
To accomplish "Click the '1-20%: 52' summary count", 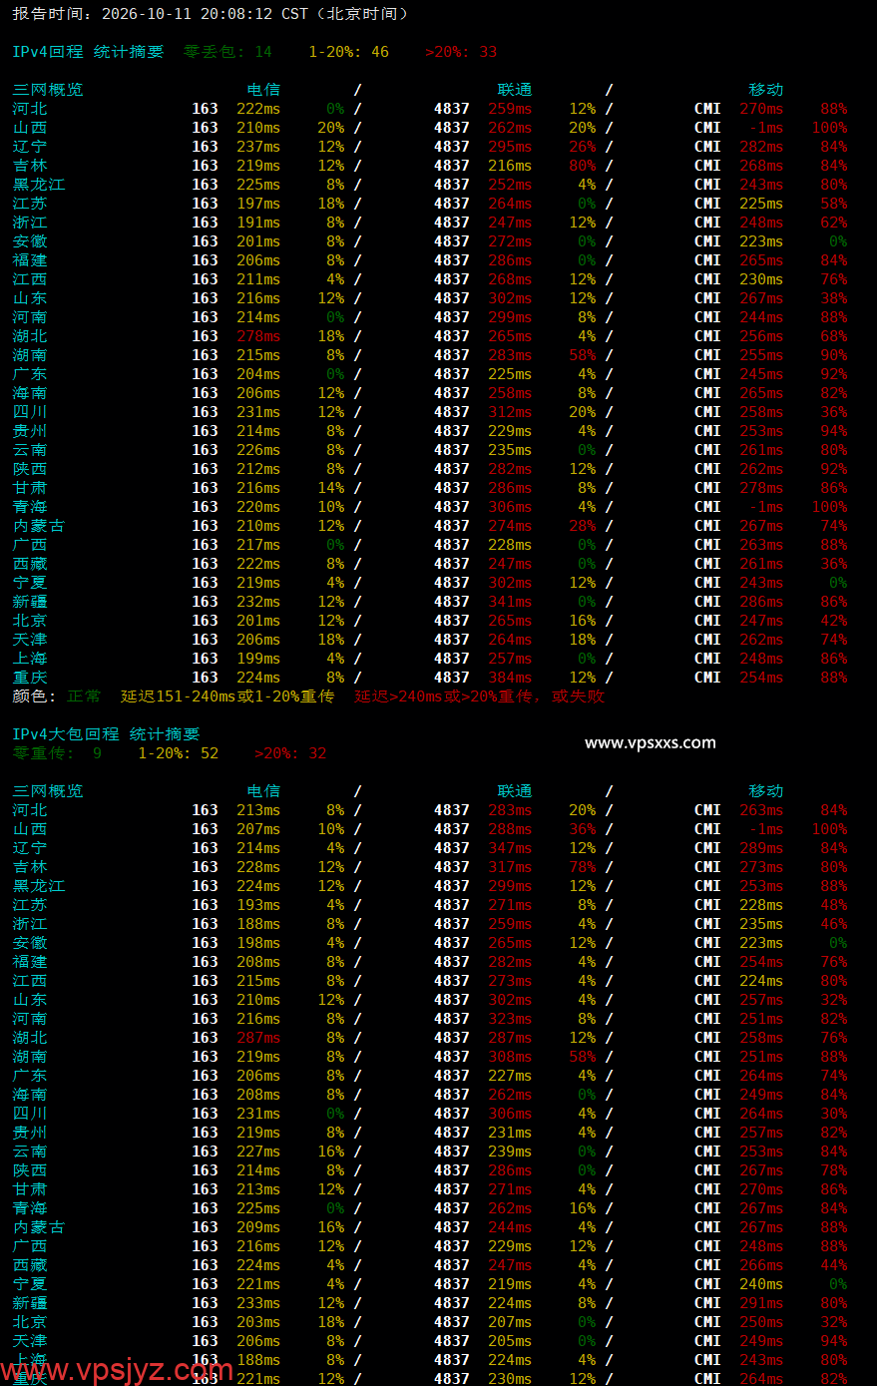I will coord(178,753).
